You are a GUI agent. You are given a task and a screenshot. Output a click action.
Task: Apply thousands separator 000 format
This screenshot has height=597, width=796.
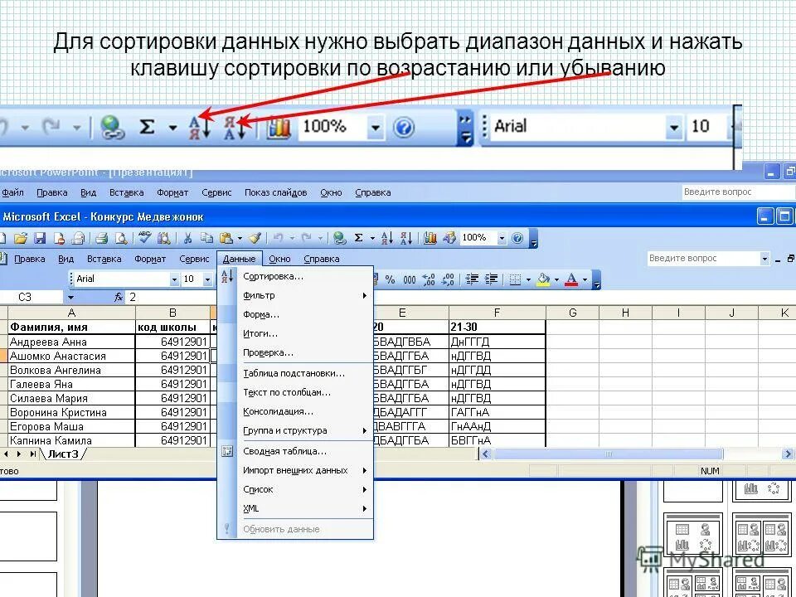[x=409, y=279]
